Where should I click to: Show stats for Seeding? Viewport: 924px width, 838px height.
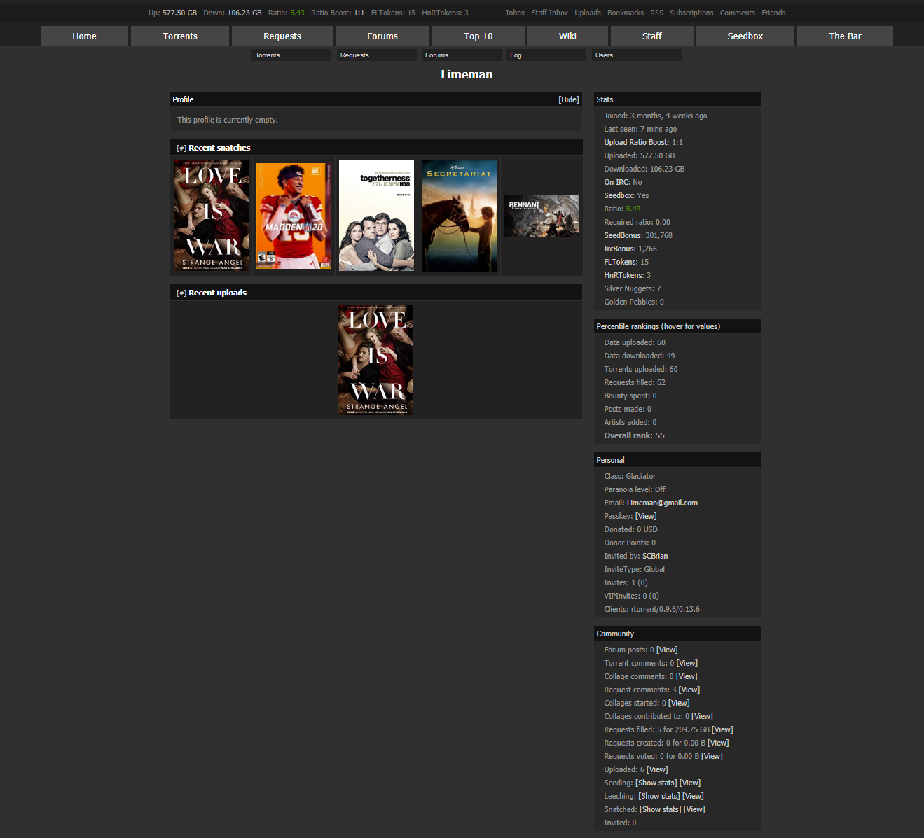(x=656, y=783)
